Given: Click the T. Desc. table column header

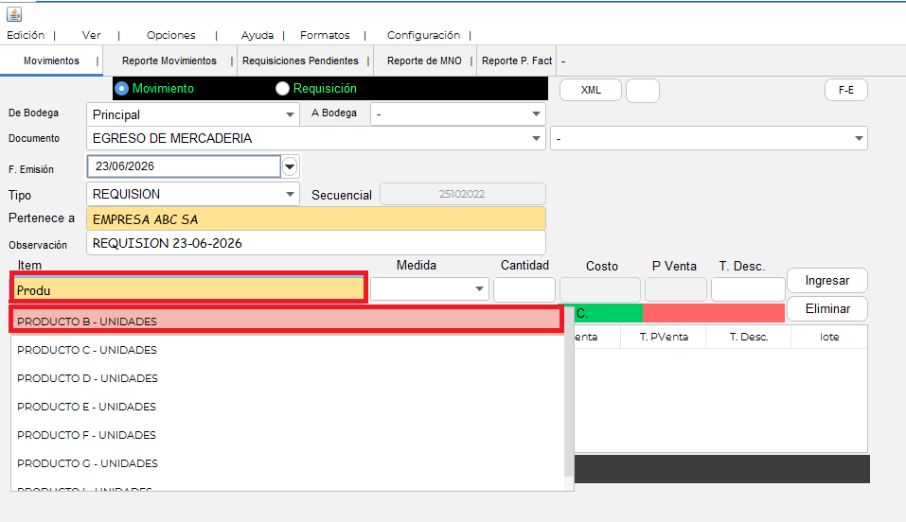Looking at the screenshot, I should click(748, 337).
